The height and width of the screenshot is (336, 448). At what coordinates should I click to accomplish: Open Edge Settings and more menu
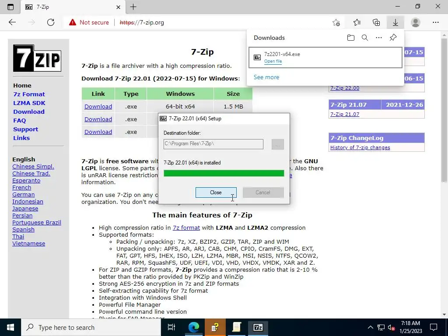click(x=435, y=22)
